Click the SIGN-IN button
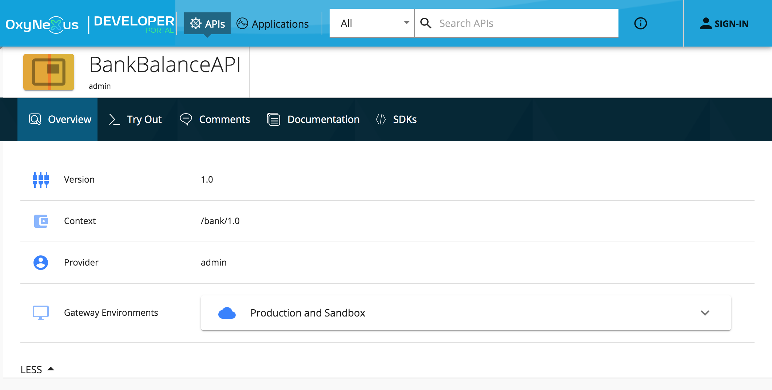Screen dimensions: 772x390 point(724,24)
